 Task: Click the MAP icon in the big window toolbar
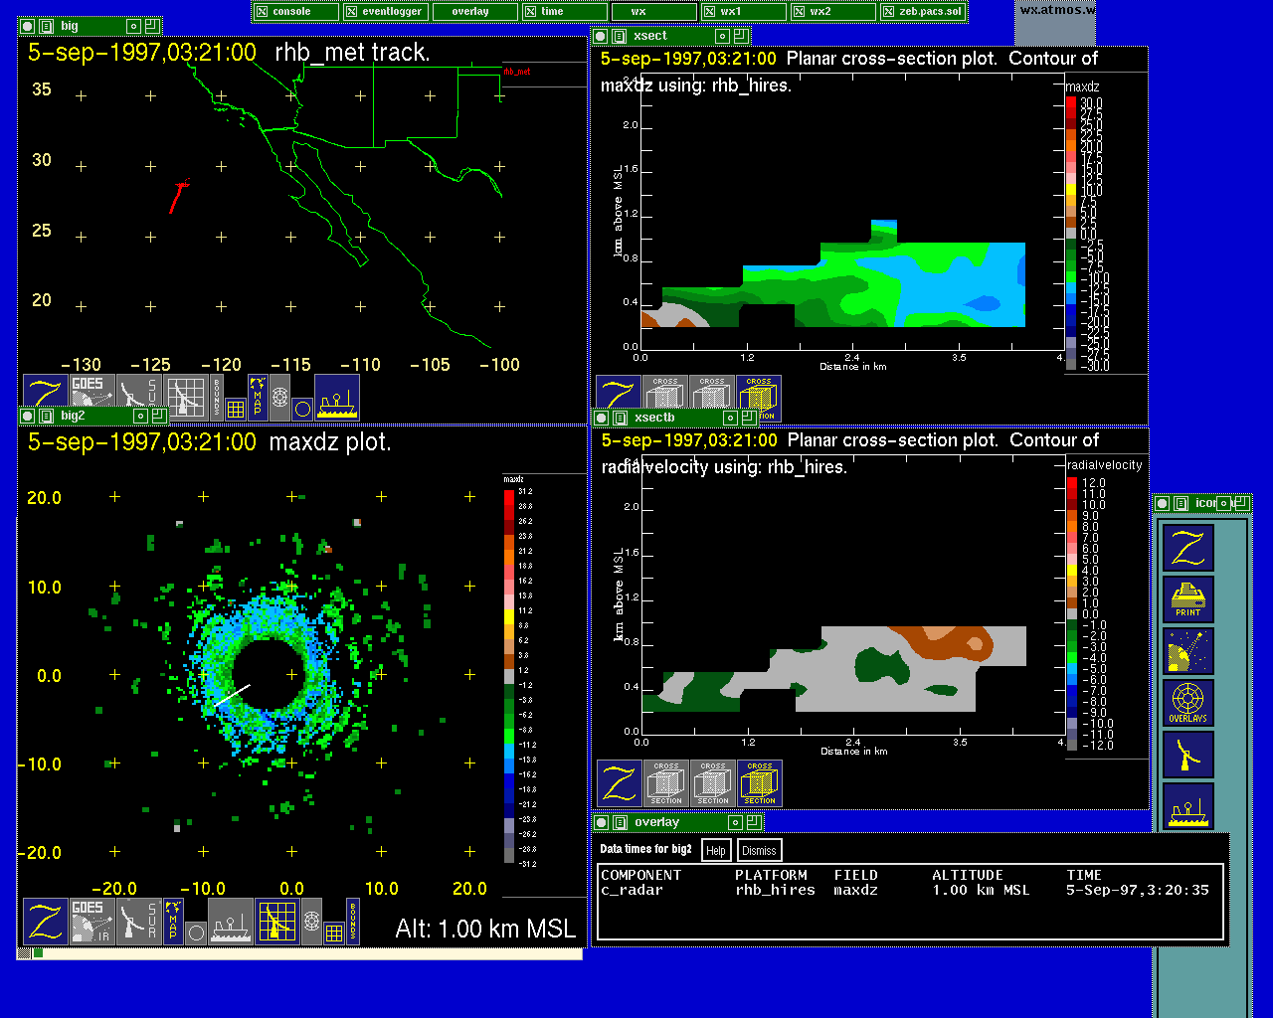coord(258,397)
